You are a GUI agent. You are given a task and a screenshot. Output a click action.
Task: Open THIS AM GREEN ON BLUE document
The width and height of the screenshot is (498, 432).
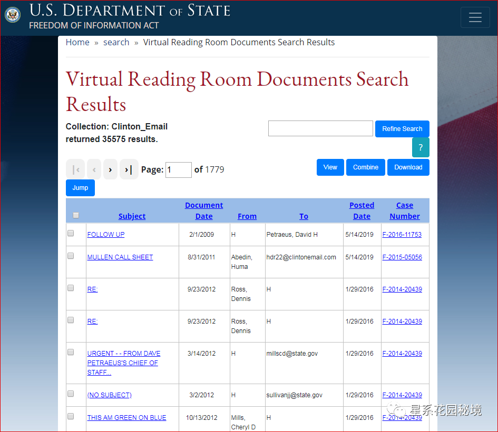[x=126, y=418]
